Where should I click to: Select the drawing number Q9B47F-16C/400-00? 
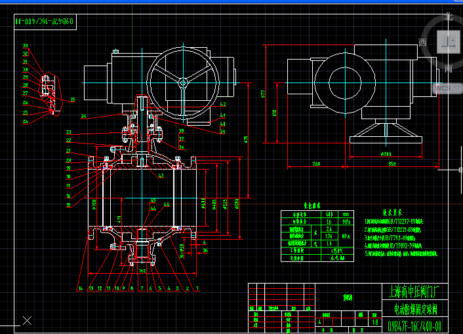[414, 326]
